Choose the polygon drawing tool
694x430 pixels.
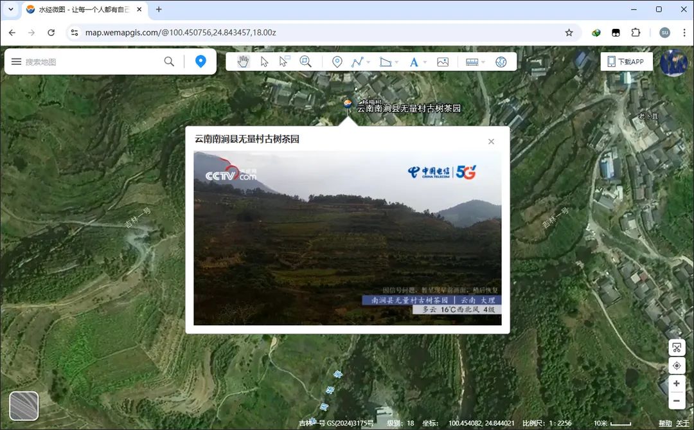pos(386,62)
